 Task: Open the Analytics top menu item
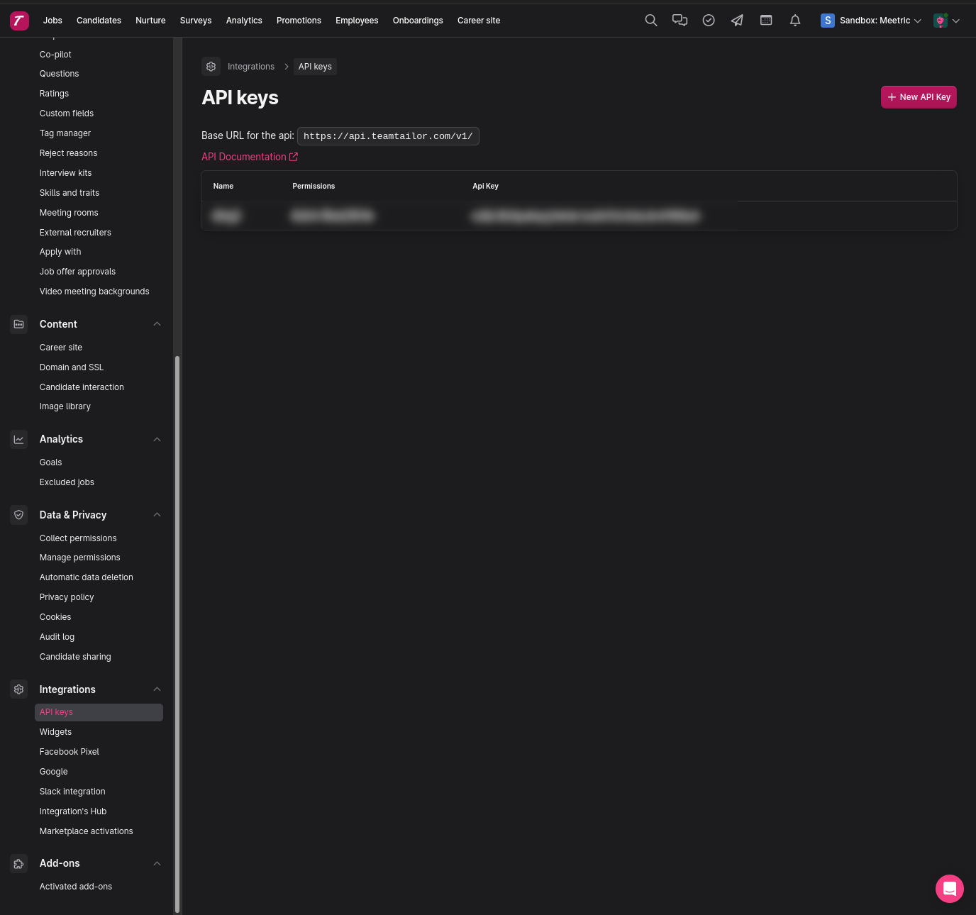click(x=244, y=21)
